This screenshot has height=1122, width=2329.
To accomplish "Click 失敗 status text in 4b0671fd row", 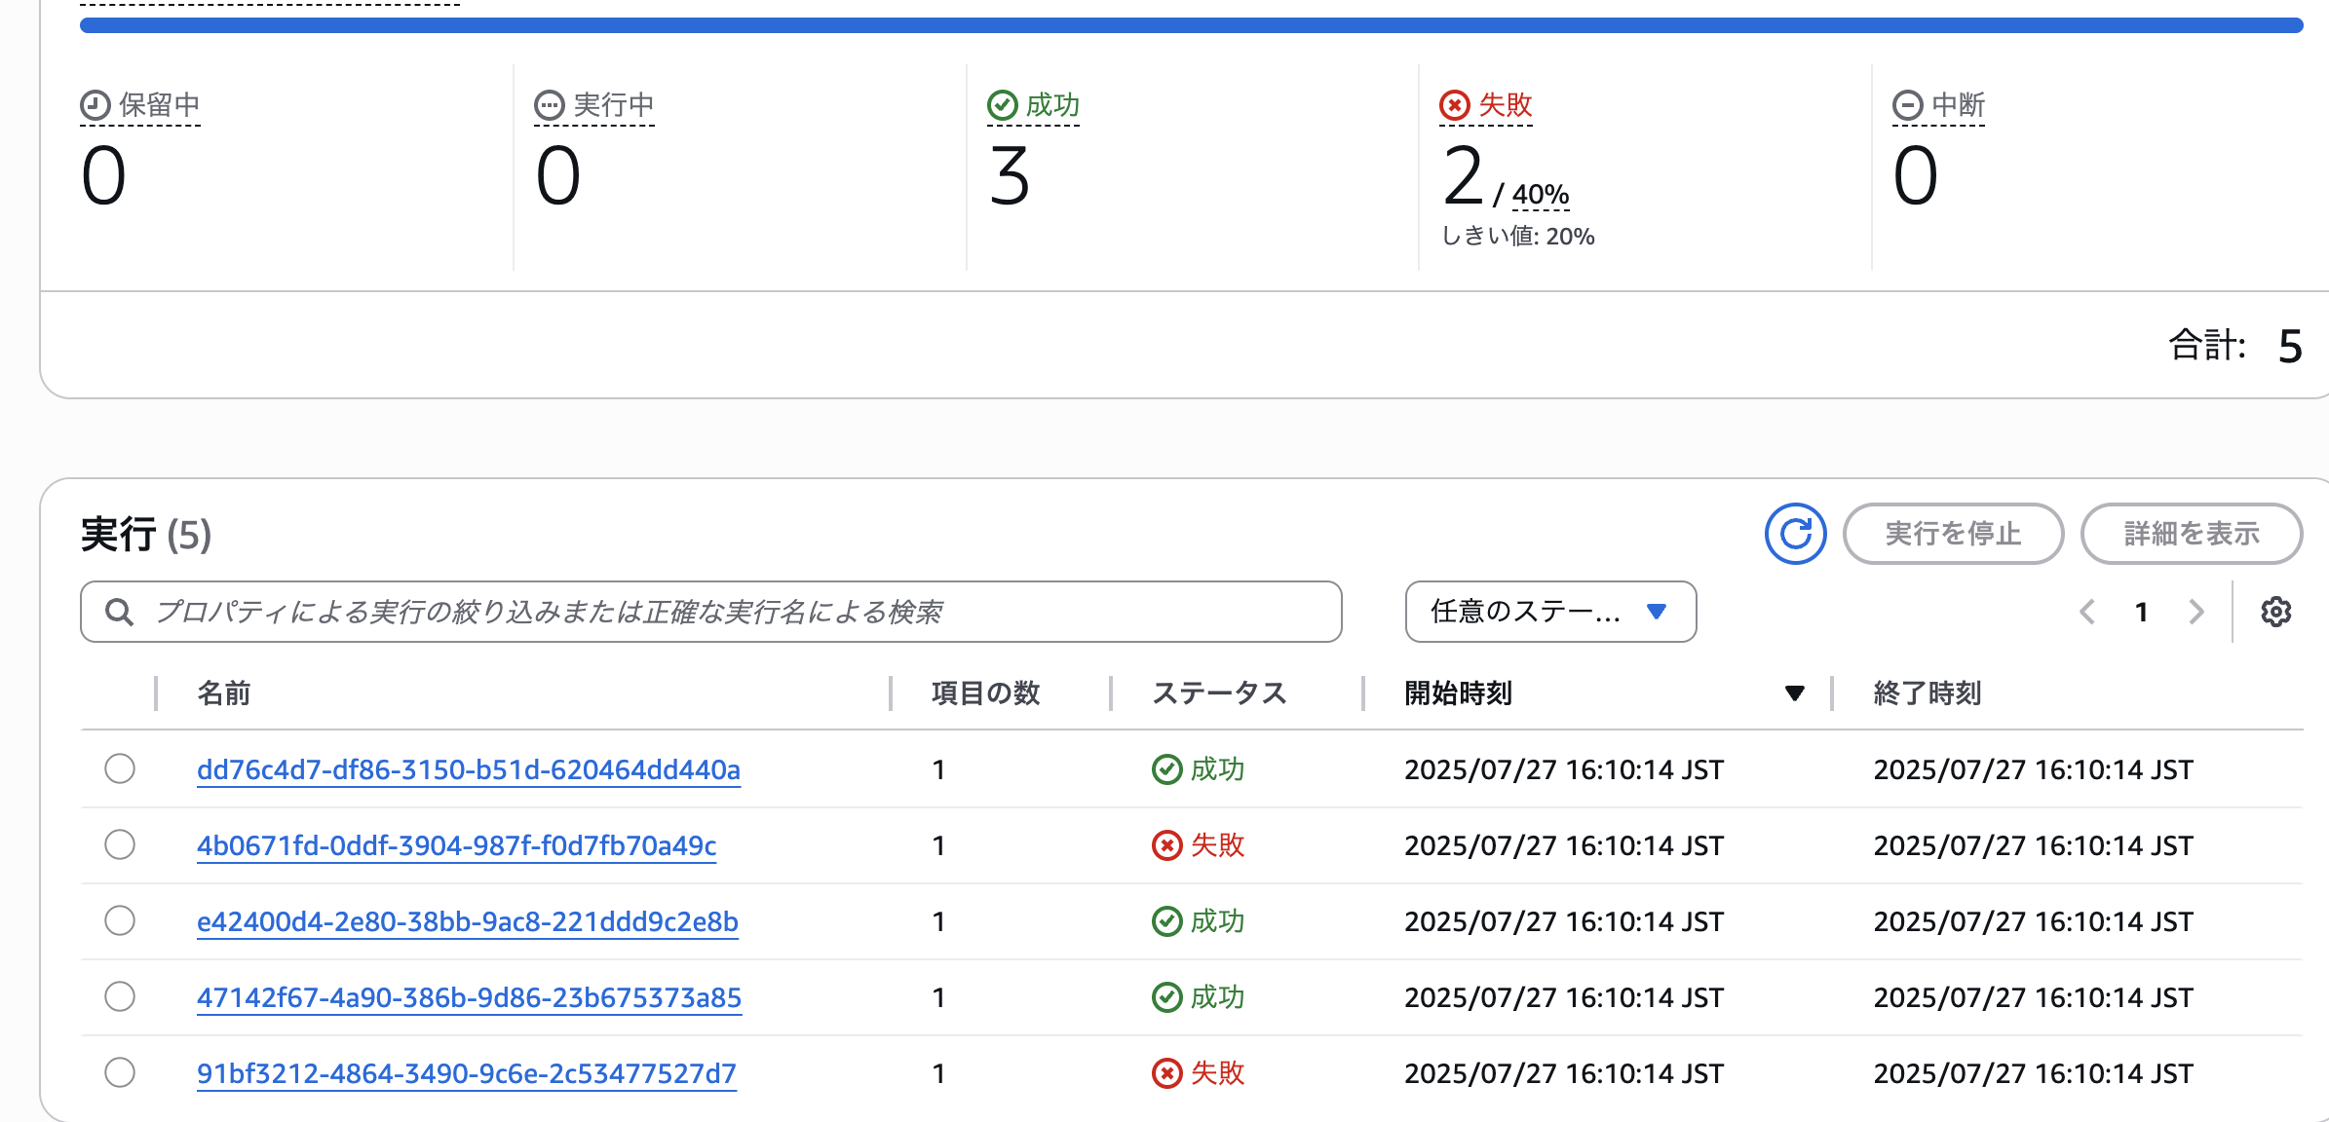I will click(x=1217, y=845).
